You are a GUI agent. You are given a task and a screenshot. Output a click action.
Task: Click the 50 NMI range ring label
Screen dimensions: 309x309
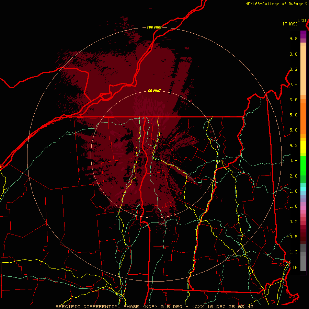(x=154, y=91)
